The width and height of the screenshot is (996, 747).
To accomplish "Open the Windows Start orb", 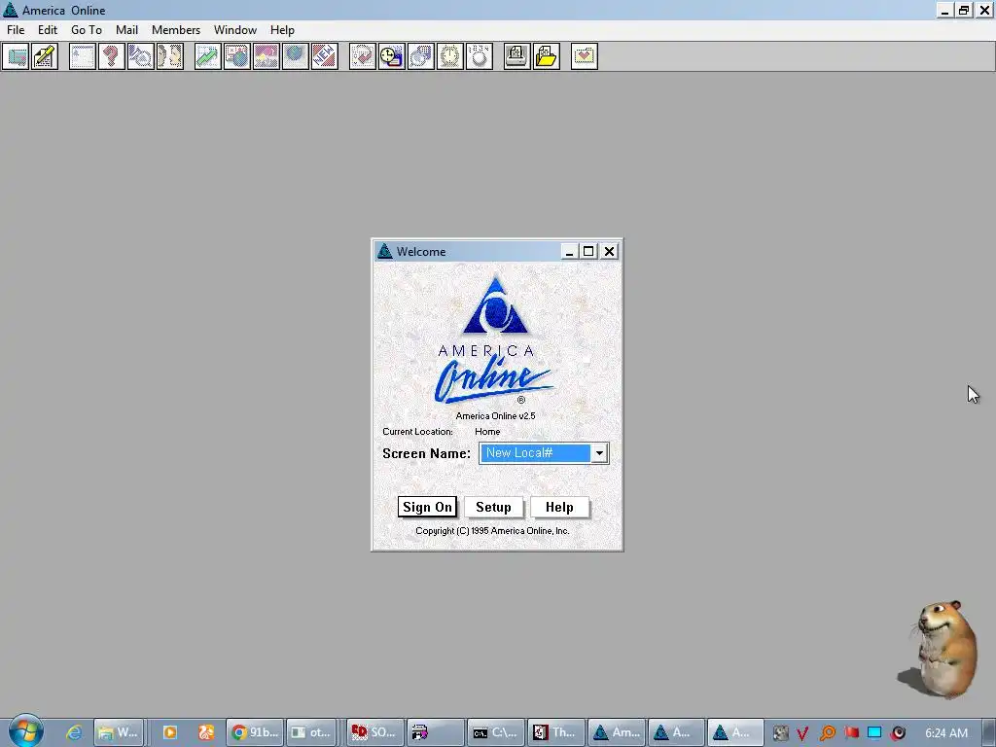I will [x=25, y=730].
